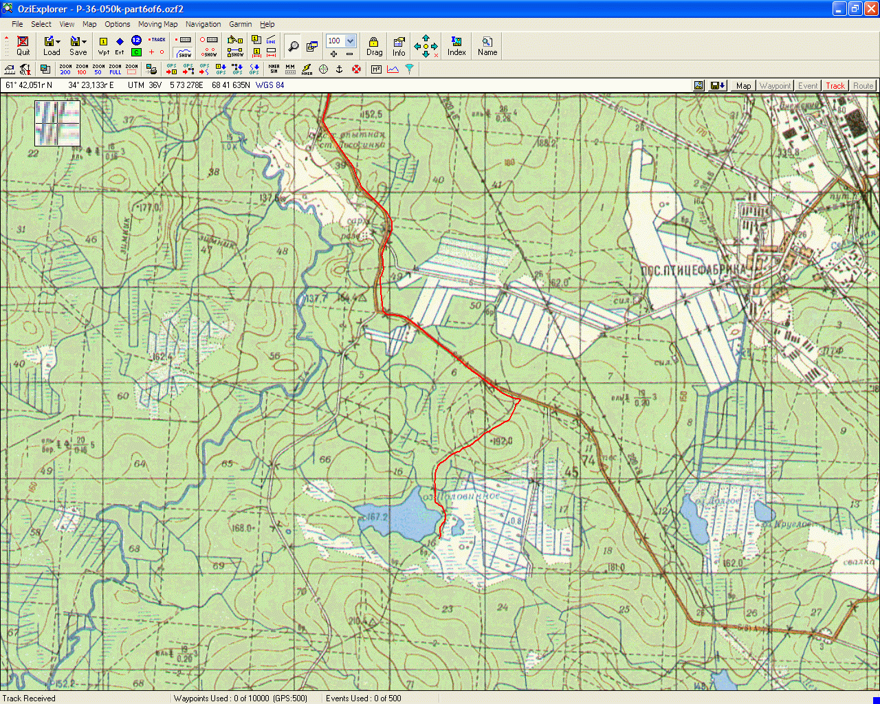Expand the zoom percentage 100 dropdown

(x=351, y=41)
